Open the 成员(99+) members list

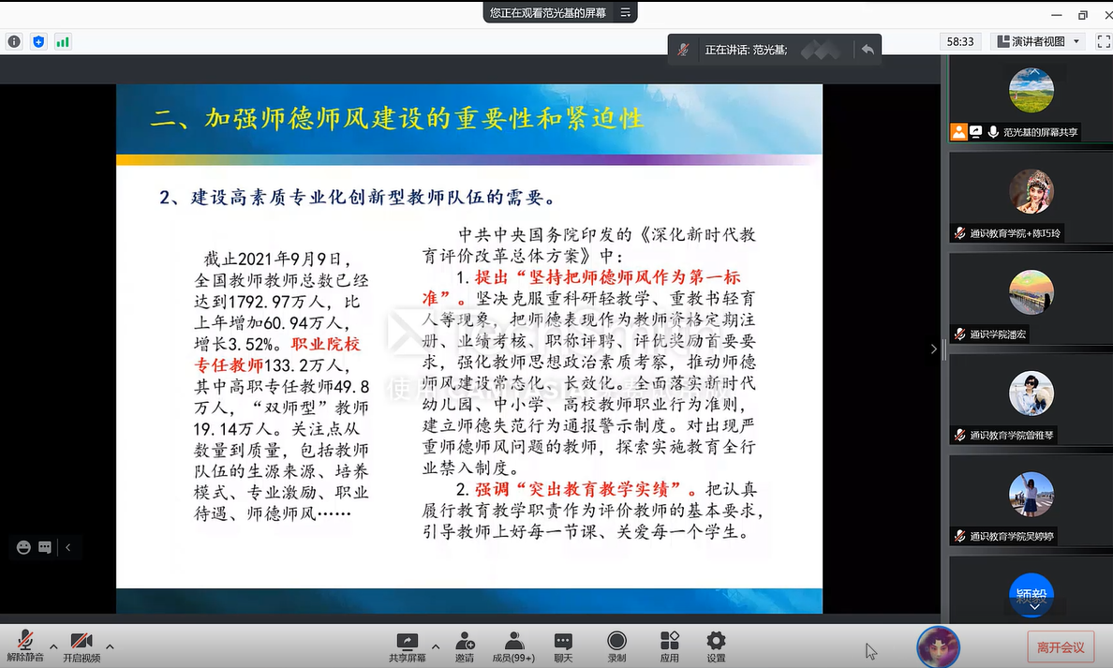pyautogui.click(x=513, y=646)
